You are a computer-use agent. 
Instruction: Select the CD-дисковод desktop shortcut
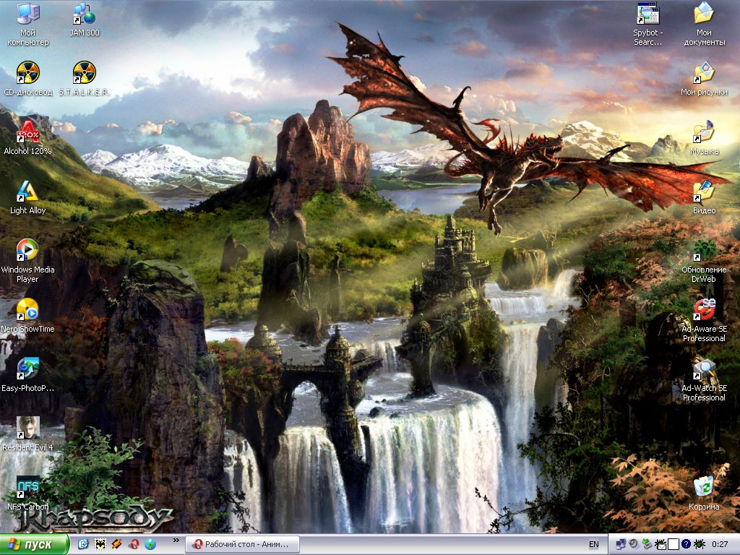click(28, 79)
